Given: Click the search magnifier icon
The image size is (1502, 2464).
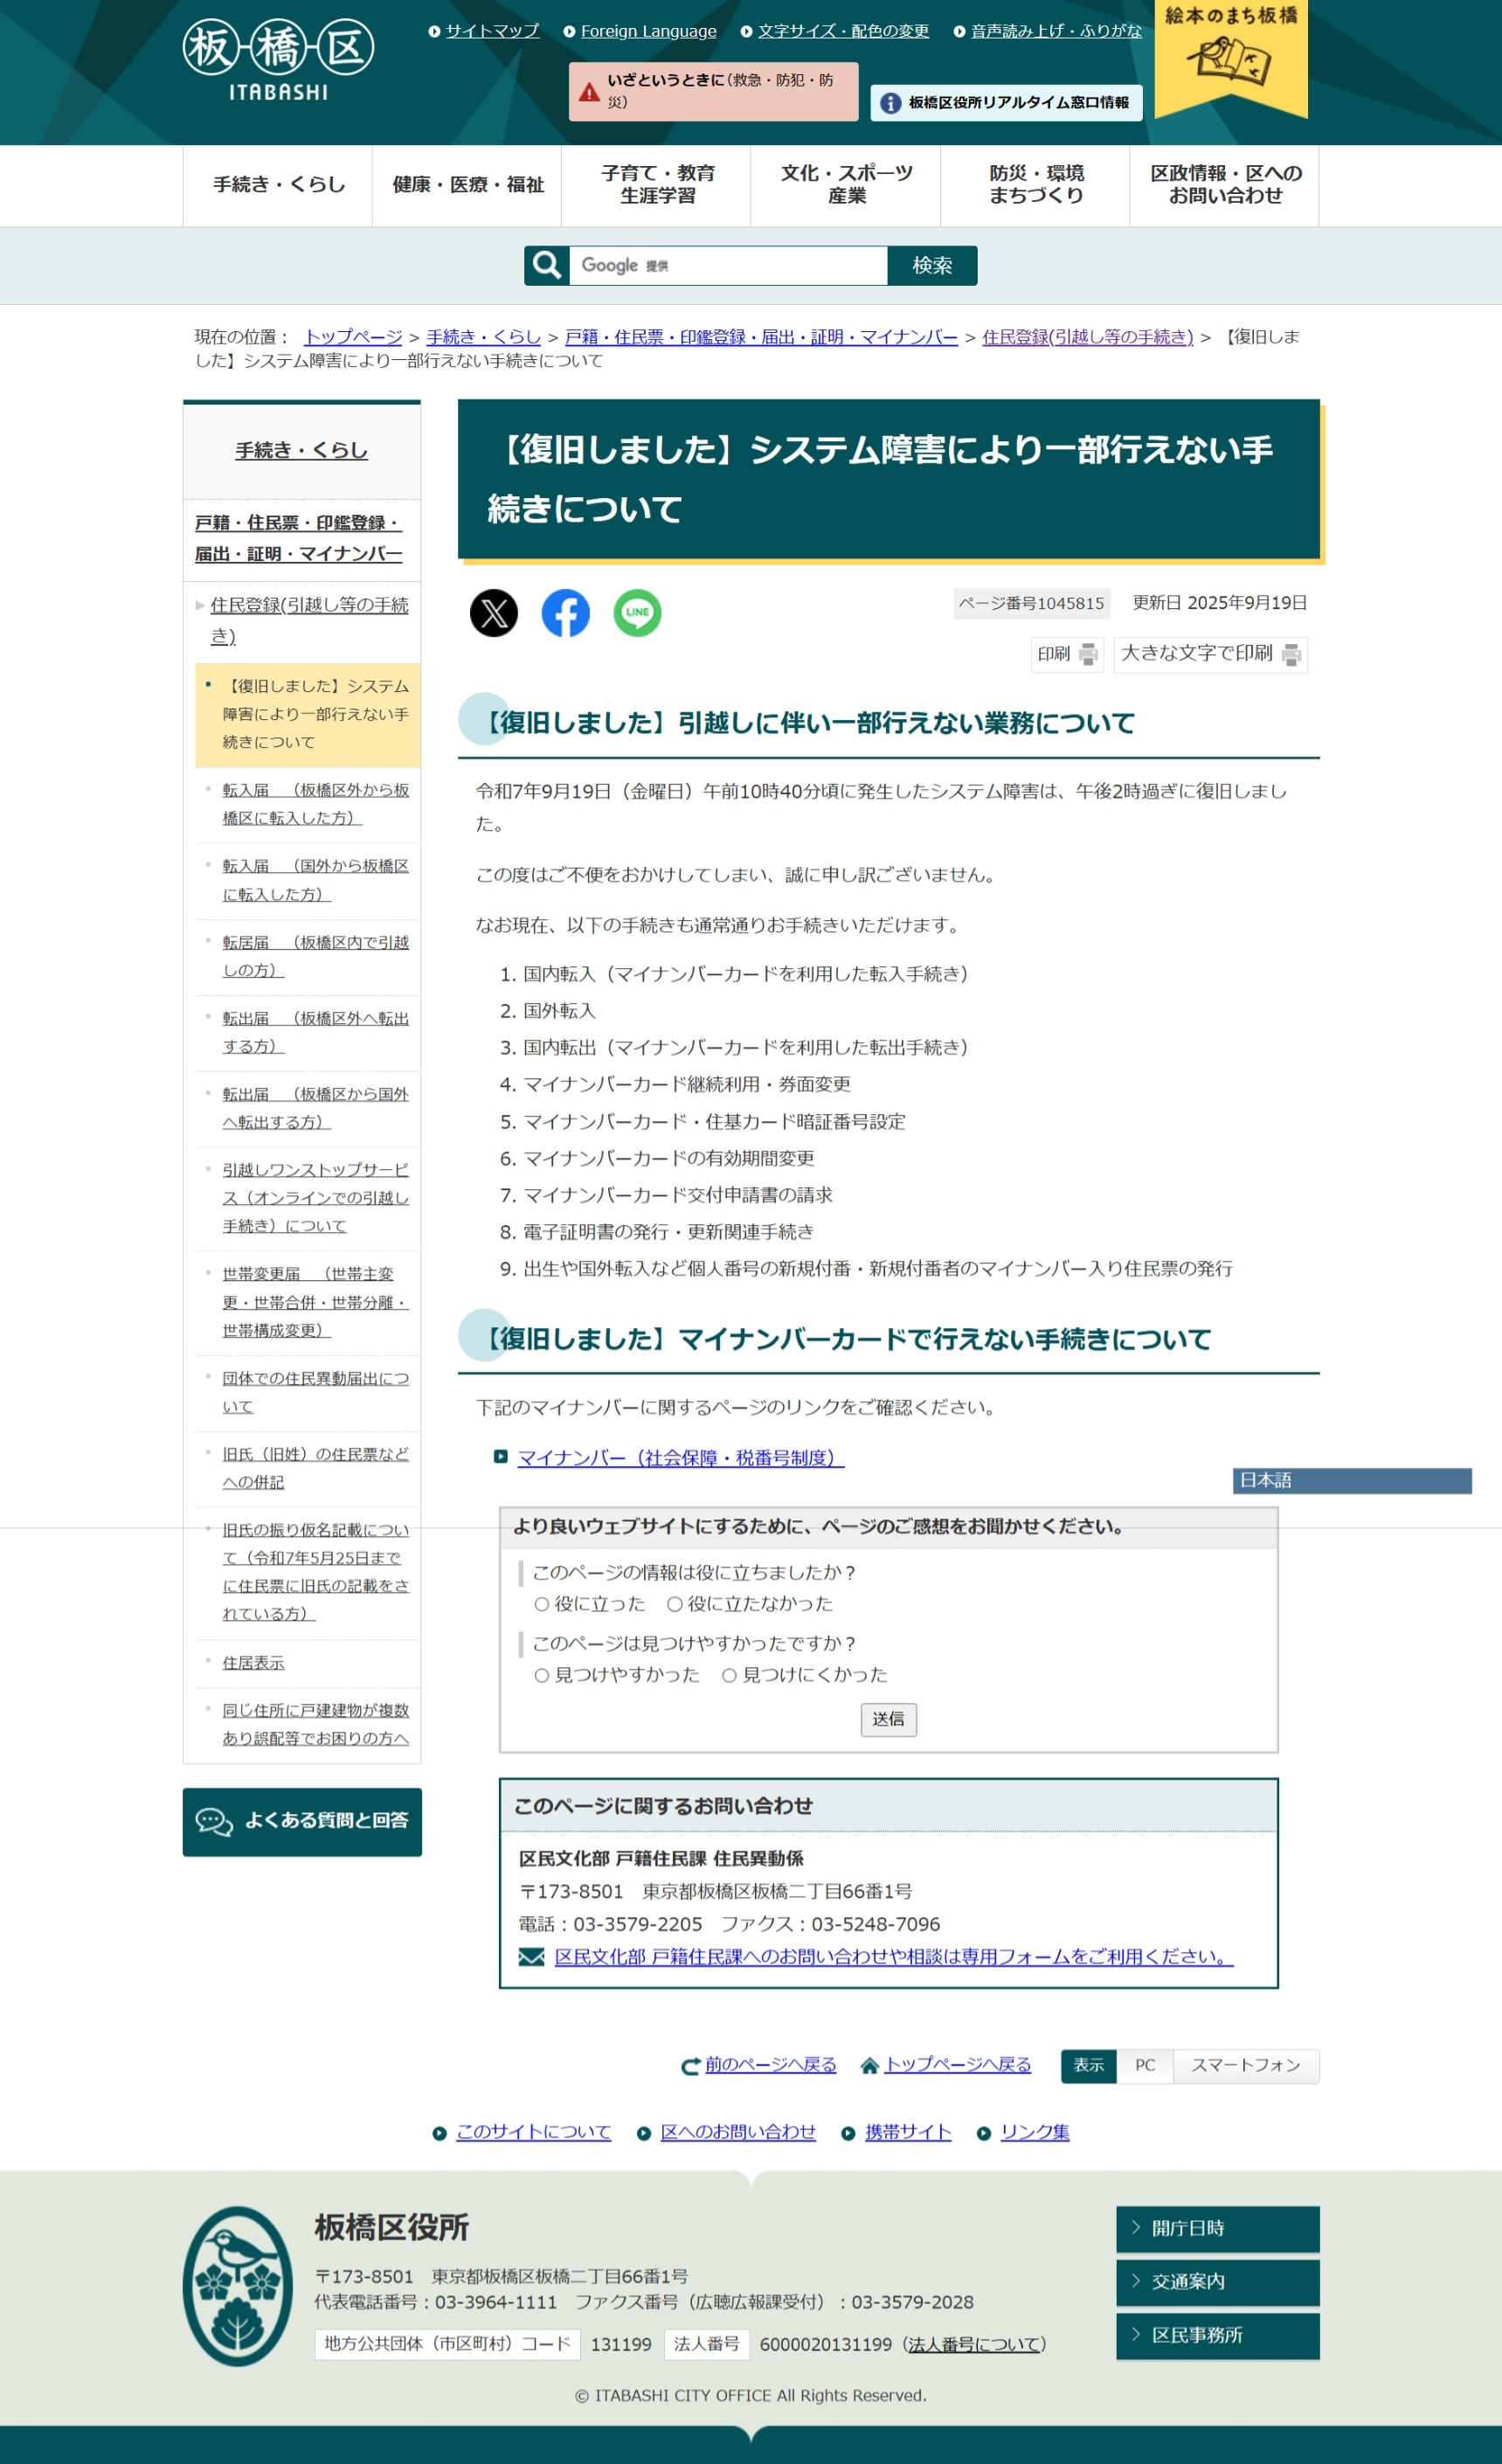Looking at the screenshot, I should pyautogui.click(x=547, y=265).
